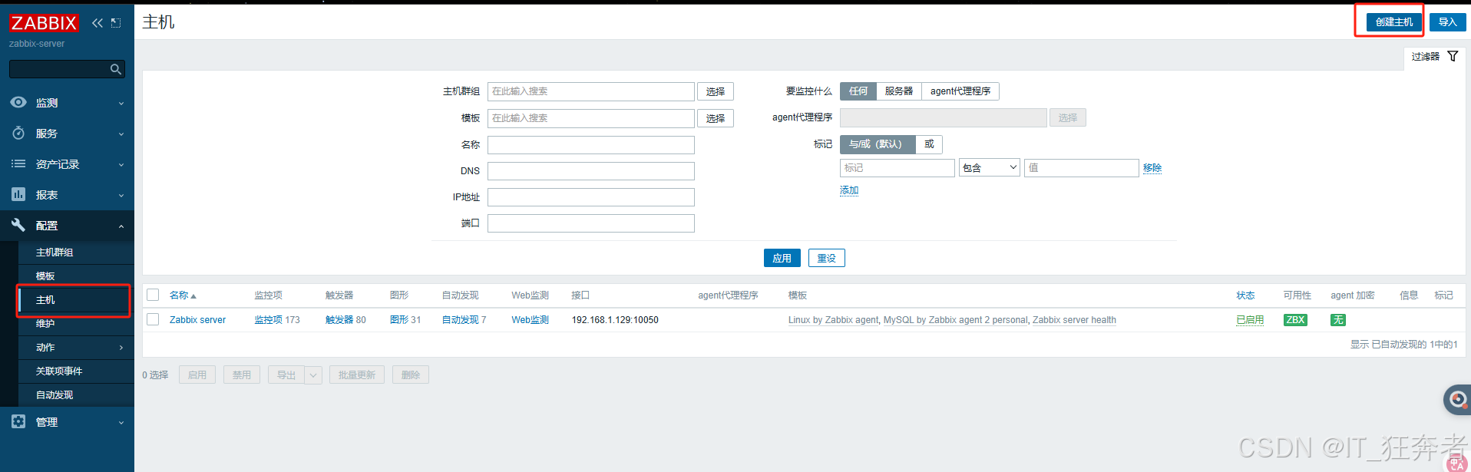The height and width of the screenshot is (472, 1471).
Task: Expand the 资产记录 menu chevron
Action: tap(121, 165)
